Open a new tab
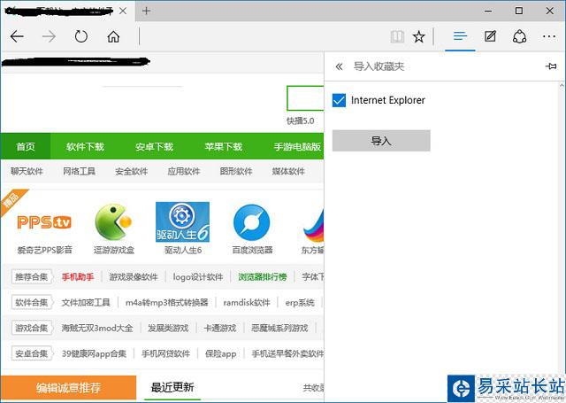Image resolution: width=566 pixels, height=403 pixels. pyautogui.click(x=146, y=11)
